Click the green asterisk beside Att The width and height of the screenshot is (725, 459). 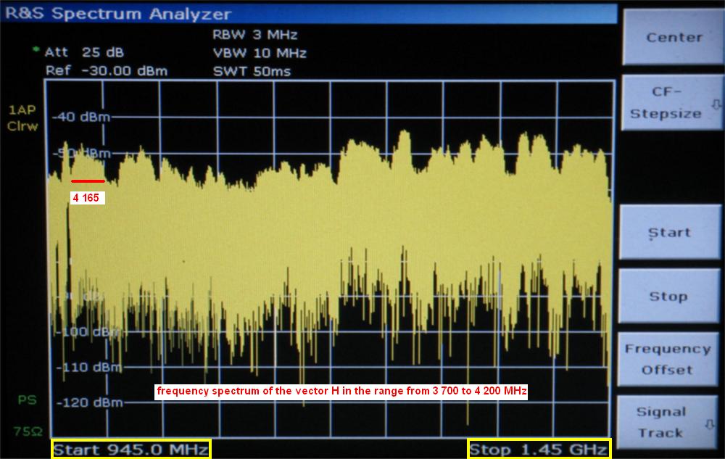[x=36, y=50]
